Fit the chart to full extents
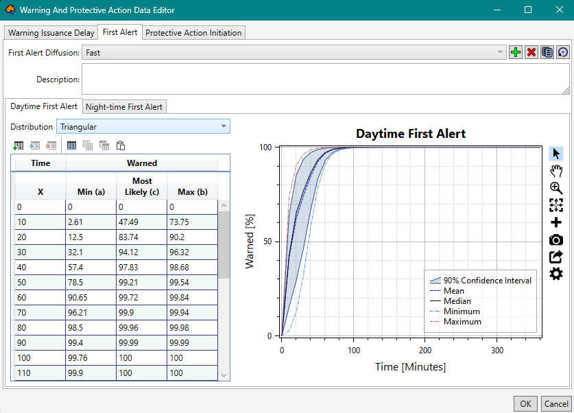 556,205
